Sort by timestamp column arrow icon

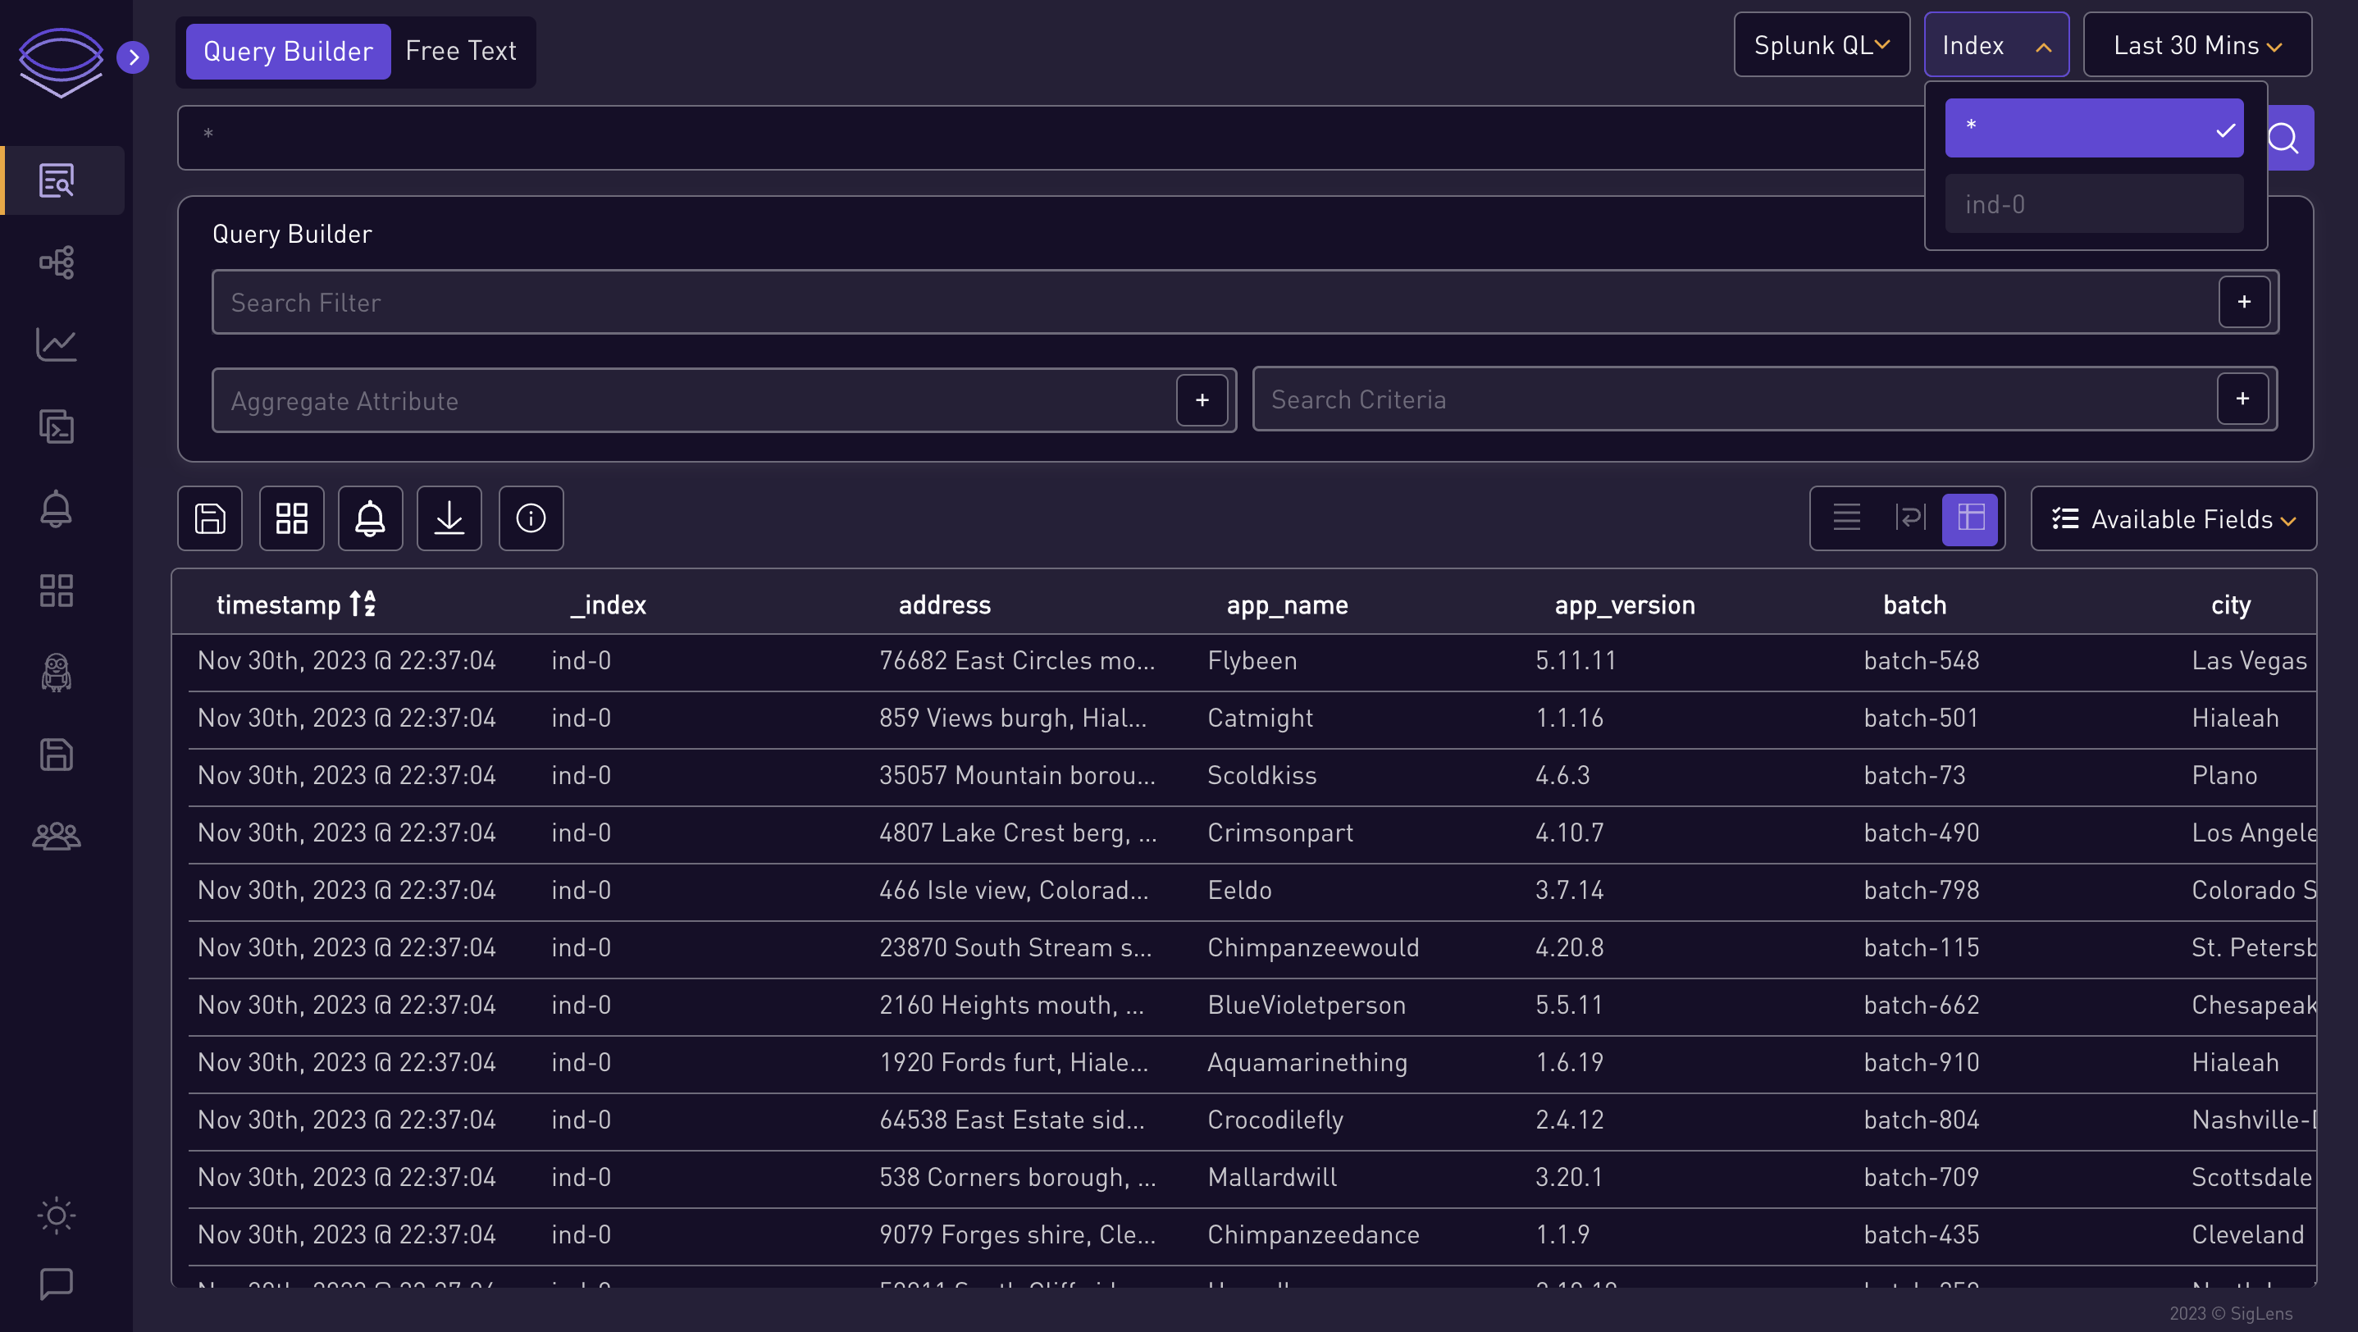[363, 604]
